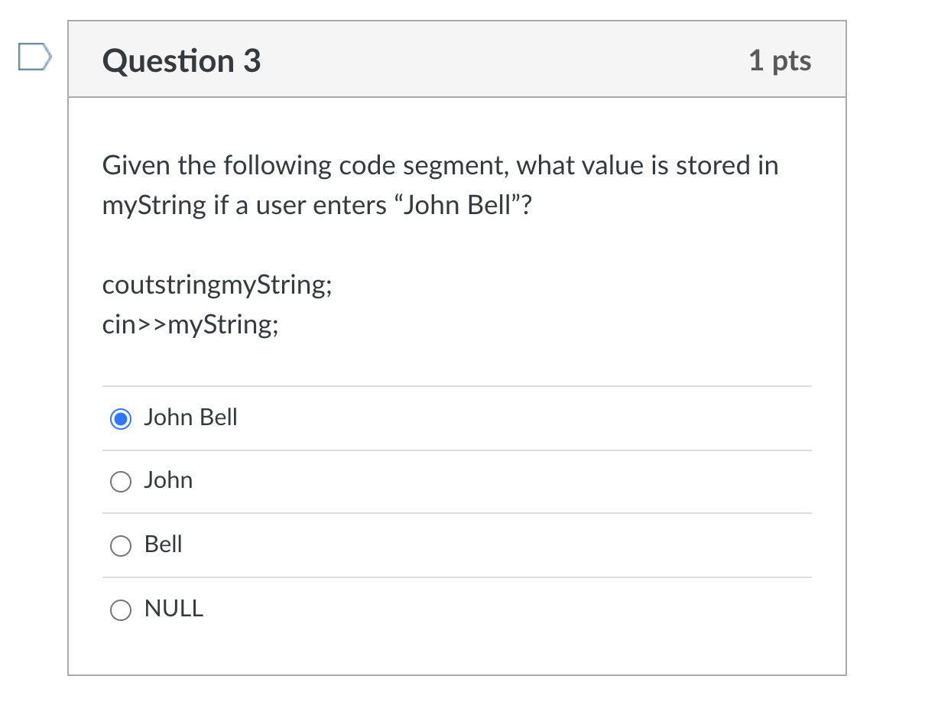Viewport: 925px width, 702px height.
Task: Flag Question 3 with the bookmark icon
Action: pos(36,58)
